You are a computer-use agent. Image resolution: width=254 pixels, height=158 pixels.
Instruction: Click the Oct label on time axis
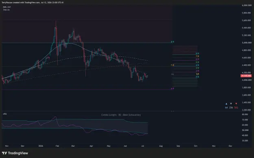pyautogui.click(x=196, y=146)
